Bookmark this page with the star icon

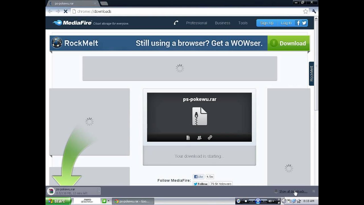point(305,11)
